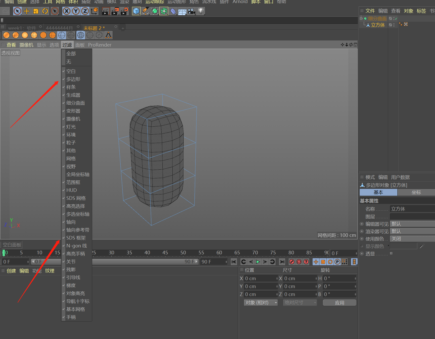Jump to start of timeline
The width and height of the screenshot is (435, 339).
pos(234,262)
